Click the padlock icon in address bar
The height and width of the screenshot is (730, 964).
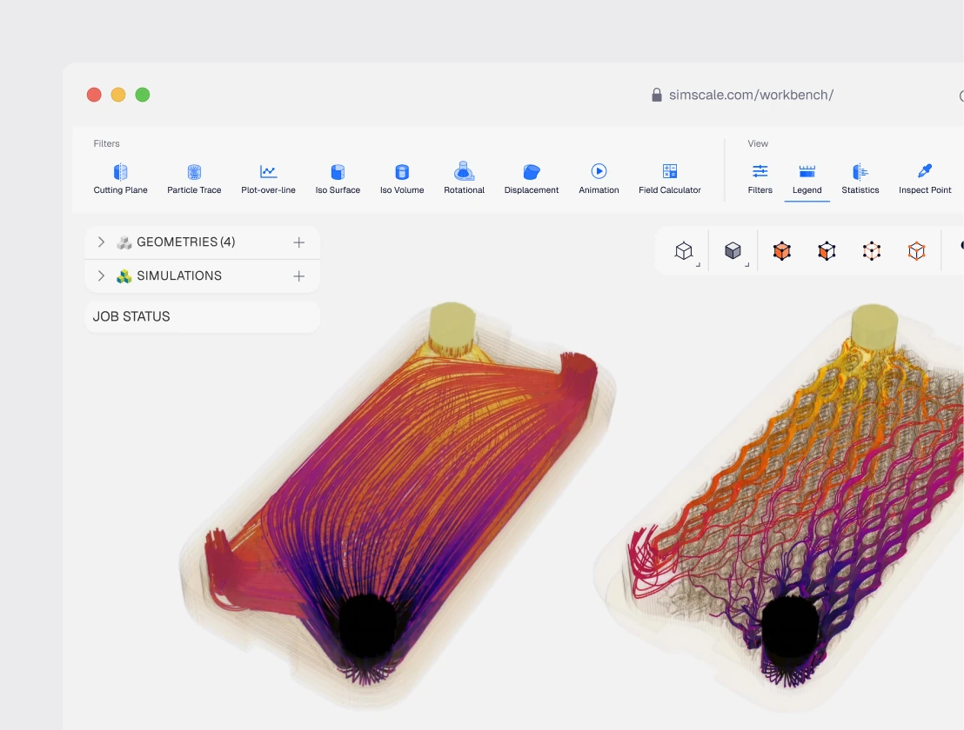[x=657, y=95]
